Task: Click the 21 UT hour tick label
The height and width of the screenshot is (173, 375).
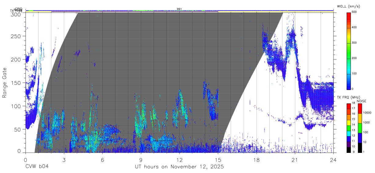Action: 295,160
